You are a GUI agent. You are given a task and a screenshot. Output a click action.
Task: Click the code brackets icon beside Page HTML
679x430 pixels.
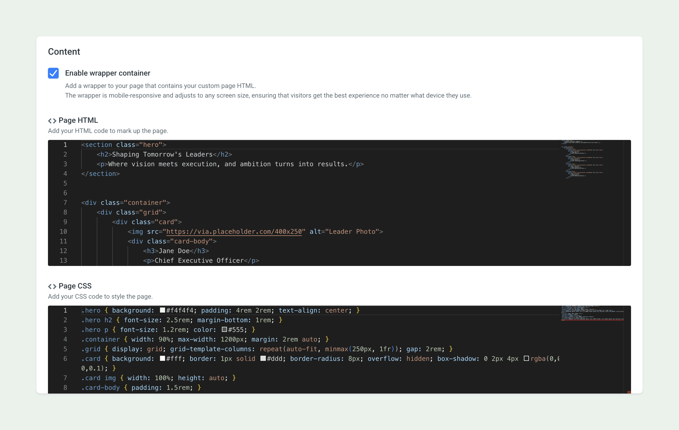point(52,121)
